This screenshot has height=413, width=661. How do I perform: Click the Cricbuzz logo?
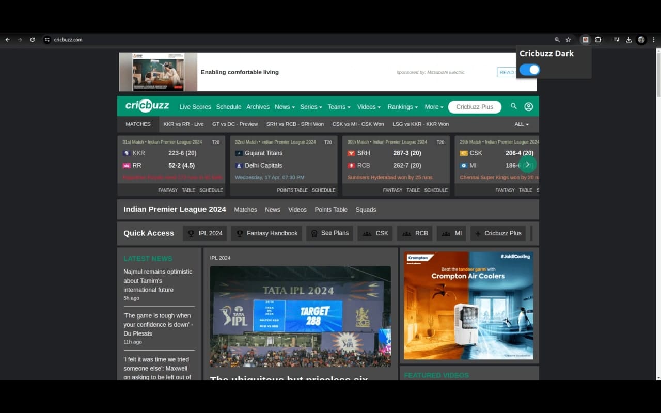click(x=147, y=106)
